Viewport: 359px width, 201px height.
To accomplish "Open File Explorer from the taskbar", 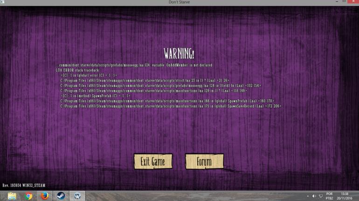I will point(12,196).
